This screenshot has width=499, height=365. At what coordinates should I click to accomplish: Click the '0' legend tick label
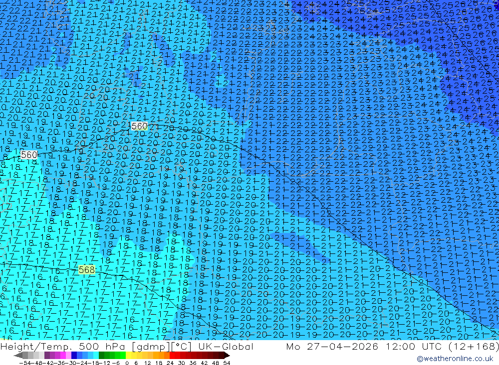coord(127,363)
